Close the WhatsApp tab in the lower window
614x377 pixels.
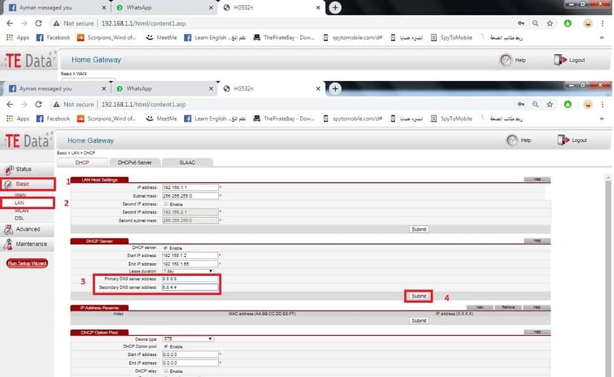[210, 88]
